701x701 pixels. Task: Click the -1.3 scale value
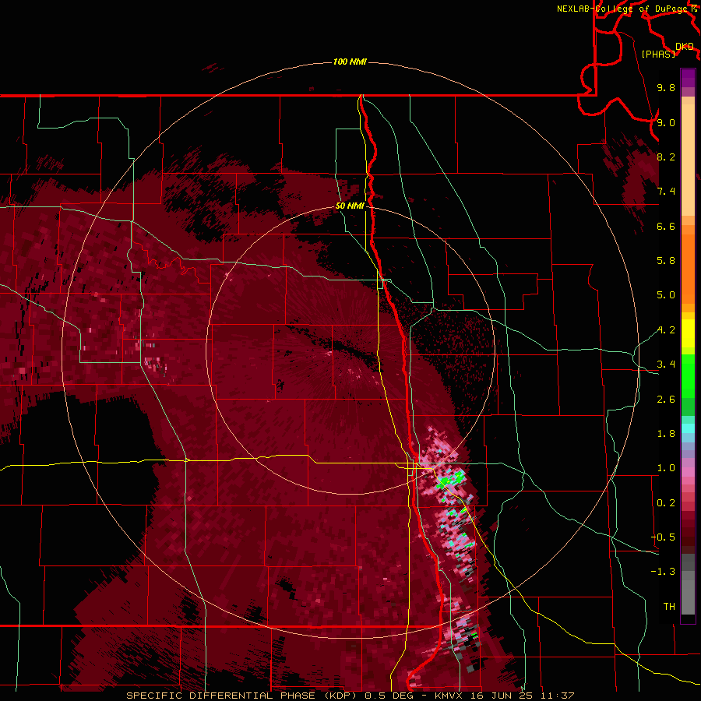coord(663,572)
